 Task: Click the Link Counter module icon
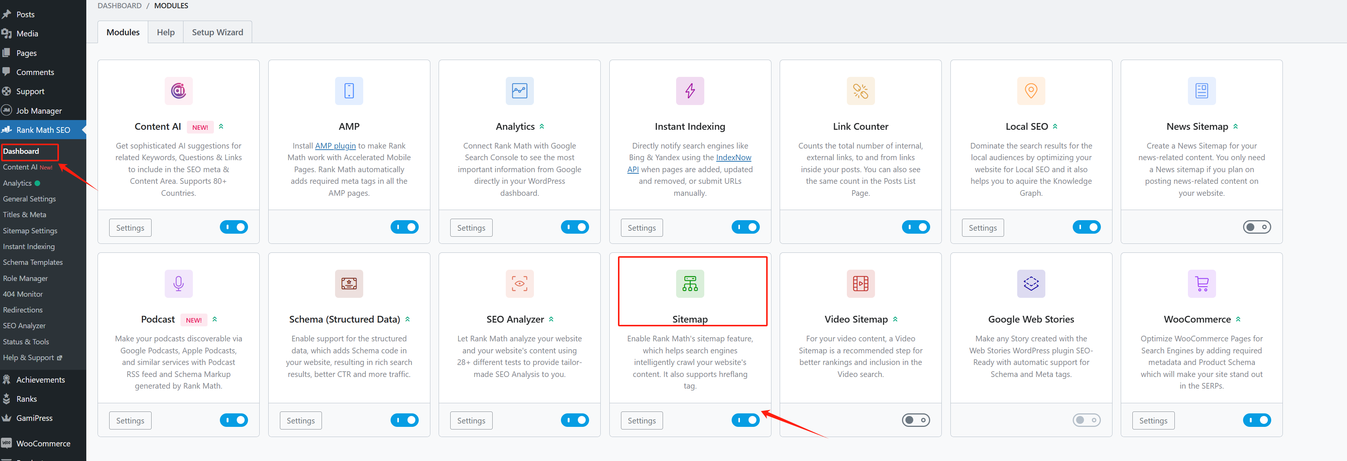click(860, 91)
